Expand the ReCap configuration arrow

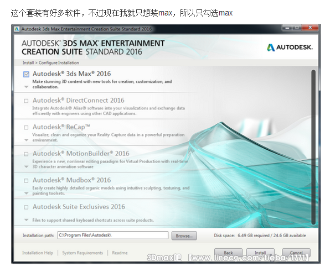coord(27,140)
